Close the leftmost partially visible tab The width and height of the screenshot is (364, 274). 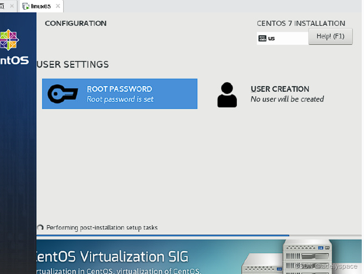point(12,6)
